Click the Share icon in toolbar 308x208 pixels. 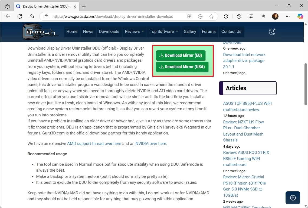pyautogui.click(x=263, y=16)
